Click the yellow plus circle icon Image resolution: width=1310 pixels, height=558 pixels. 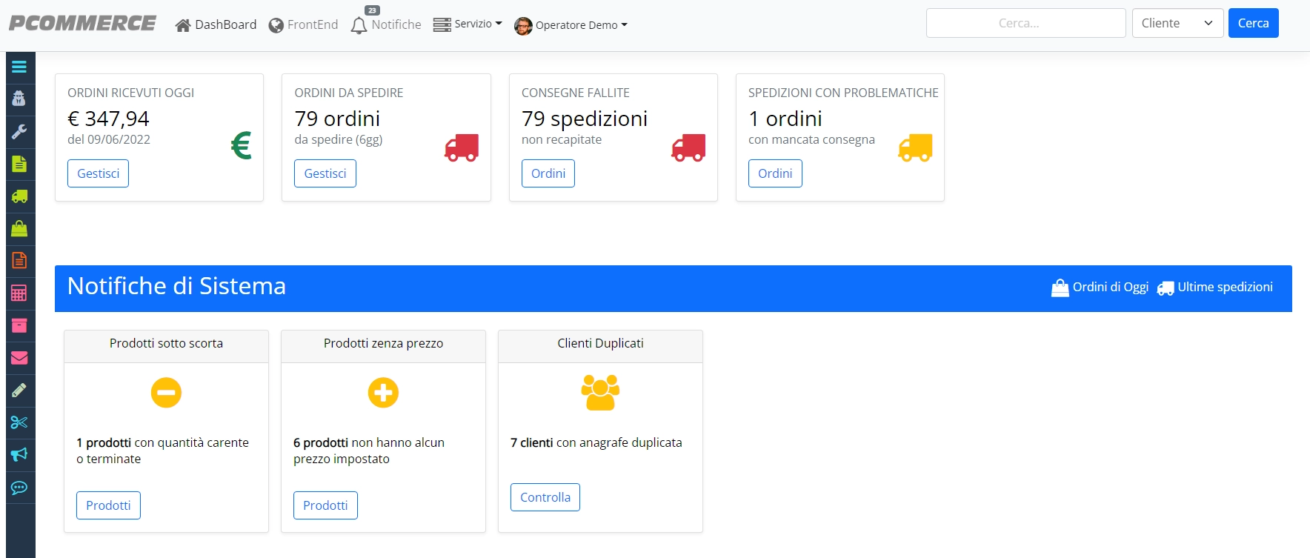click(x=383, y=392)
